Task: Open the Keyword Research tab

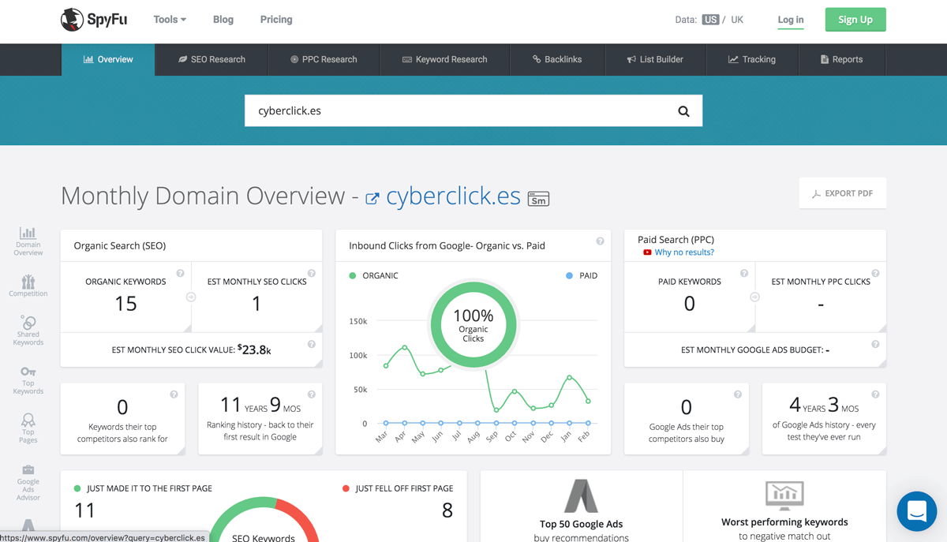Action: tap(445, 59)
